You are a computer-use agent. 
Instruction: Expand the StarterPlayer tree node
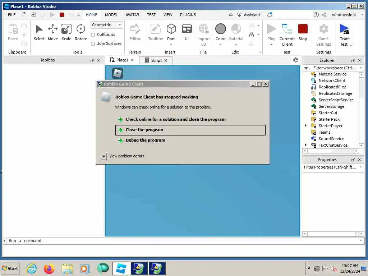coord(305,125)
